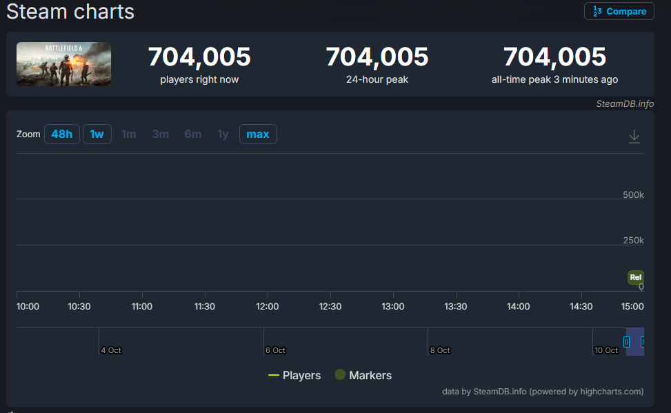671x413 pixels.
Task: Set chart zoom to 1w
Action: point(97,134)
